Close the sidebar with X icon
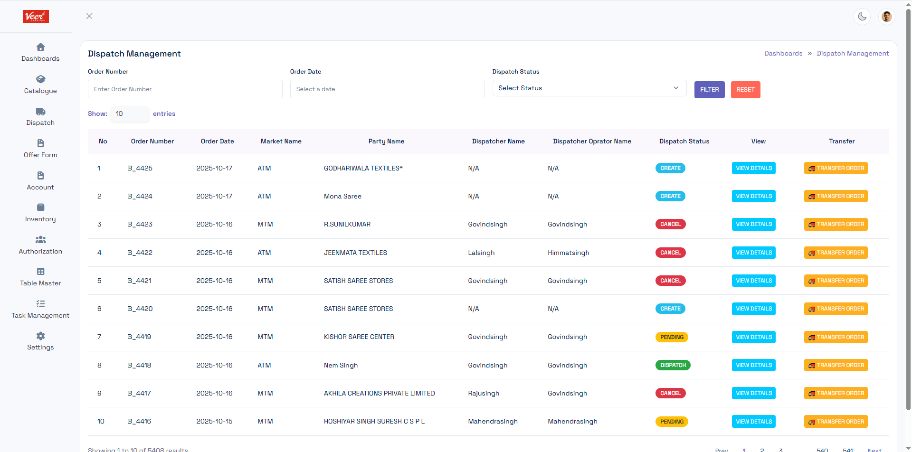 point(89,16)
